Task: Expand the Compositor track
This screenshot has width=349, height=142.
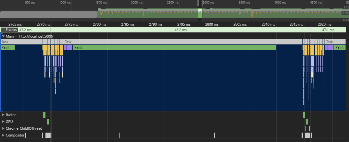Action: 3,135
